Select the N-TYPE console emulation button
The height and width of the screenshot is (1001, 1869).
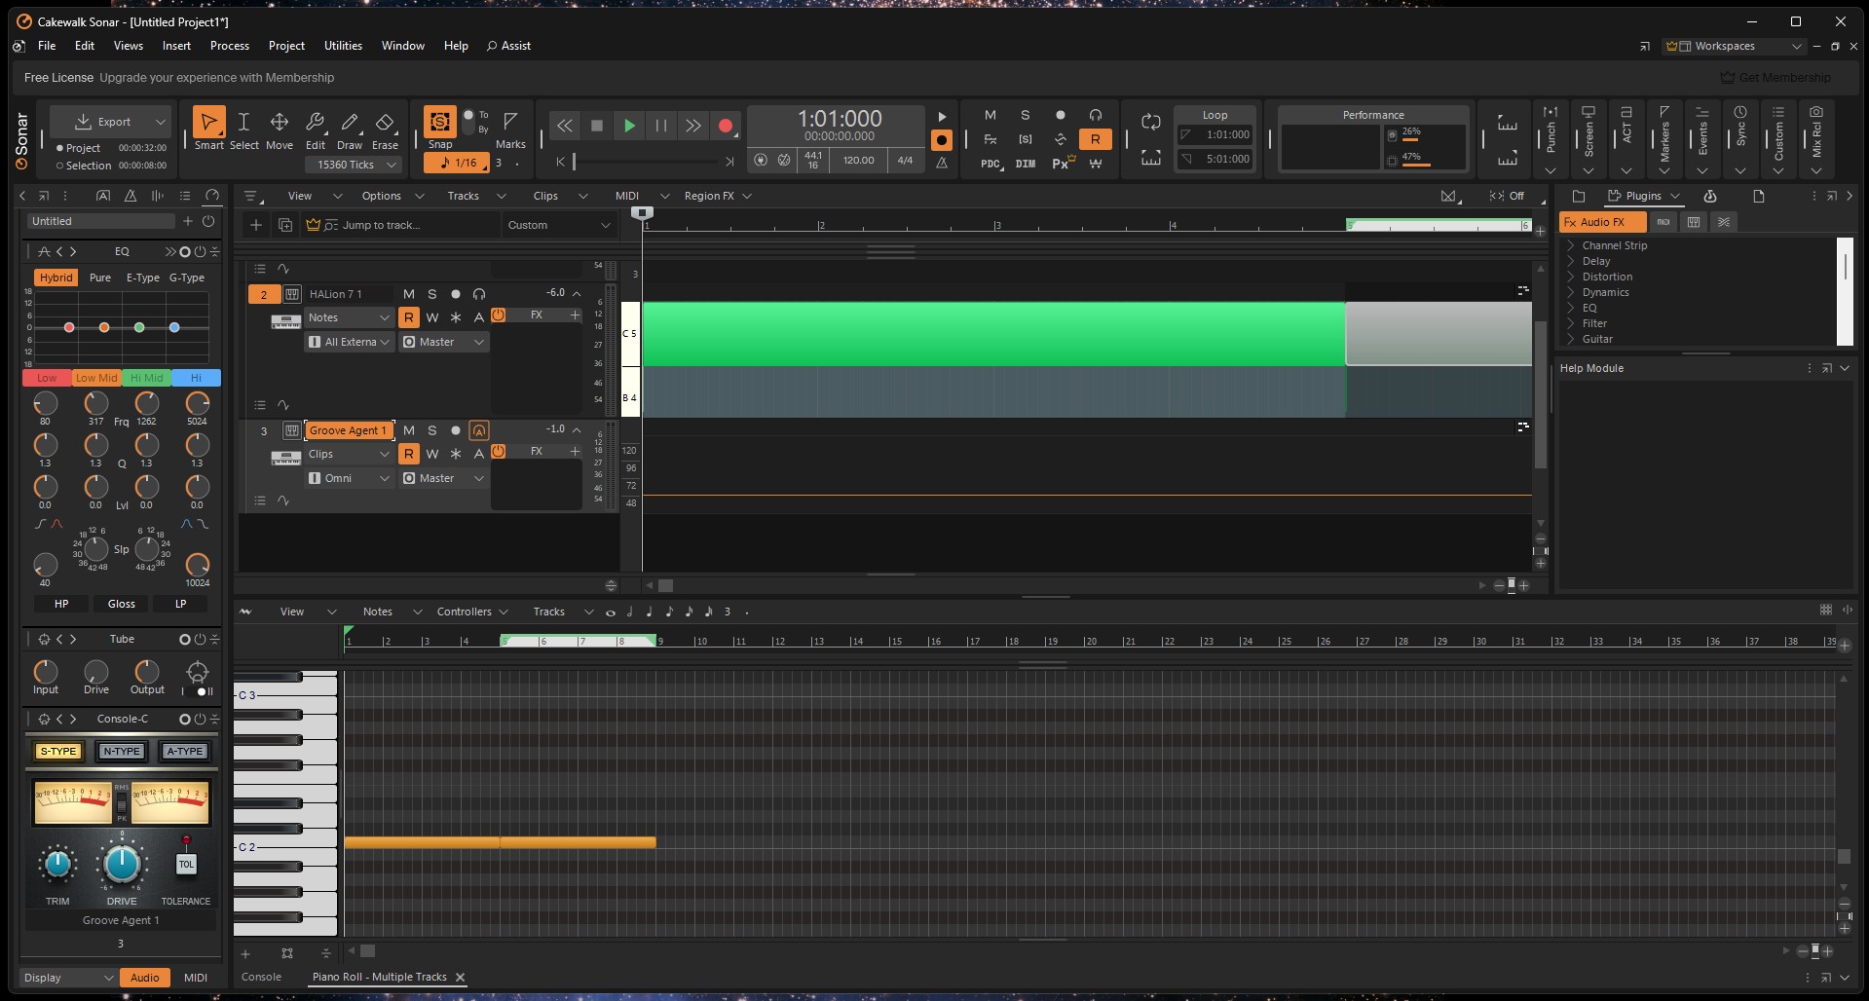[x=122, y=751]
